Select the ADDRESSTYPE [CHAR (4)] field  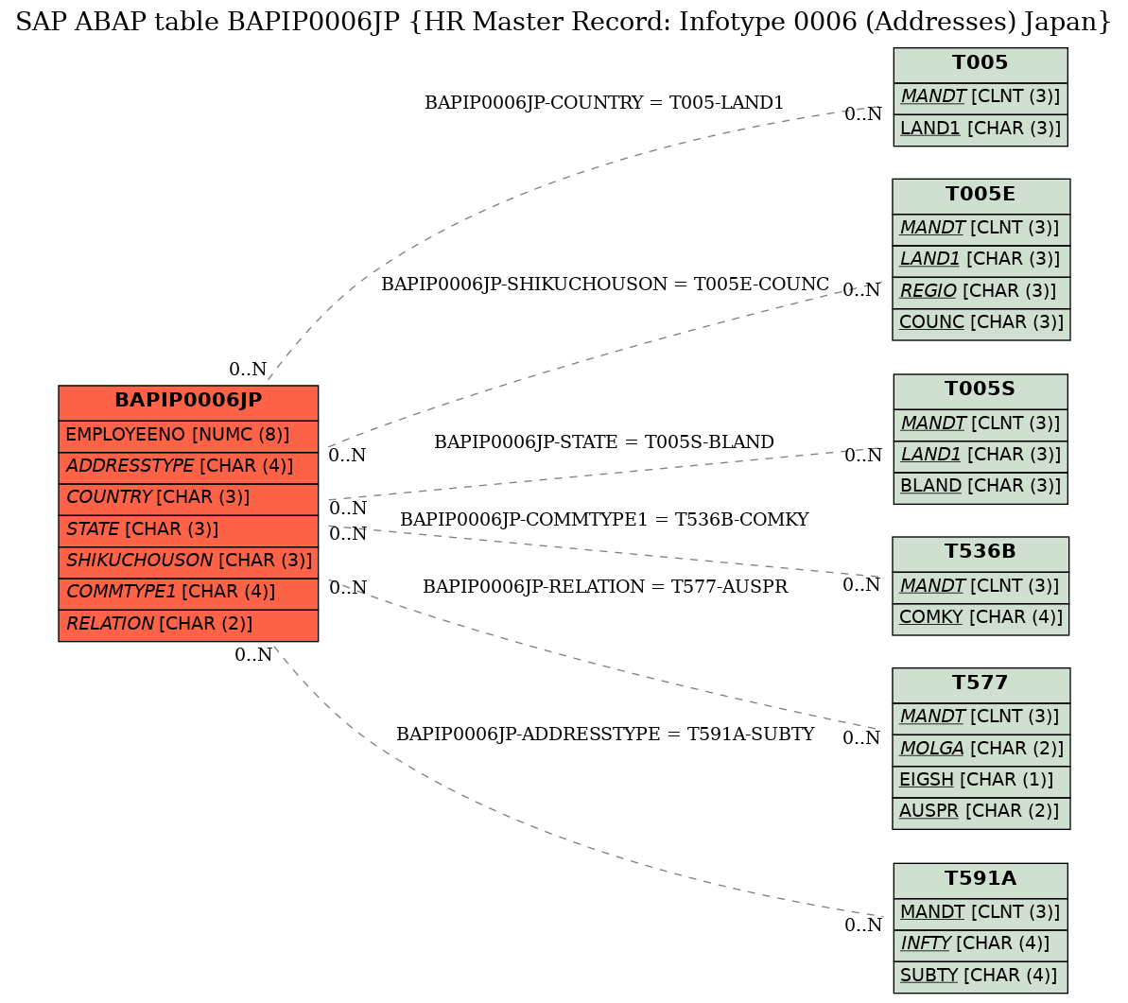click(188, 467)
